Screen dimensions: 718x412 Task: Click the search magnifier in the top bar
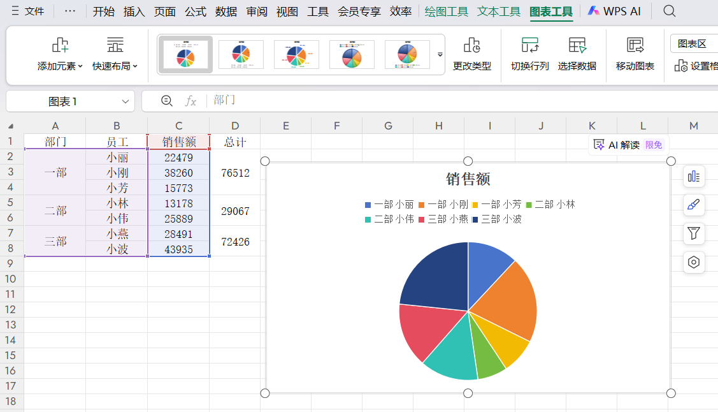(x=669, y=11)
